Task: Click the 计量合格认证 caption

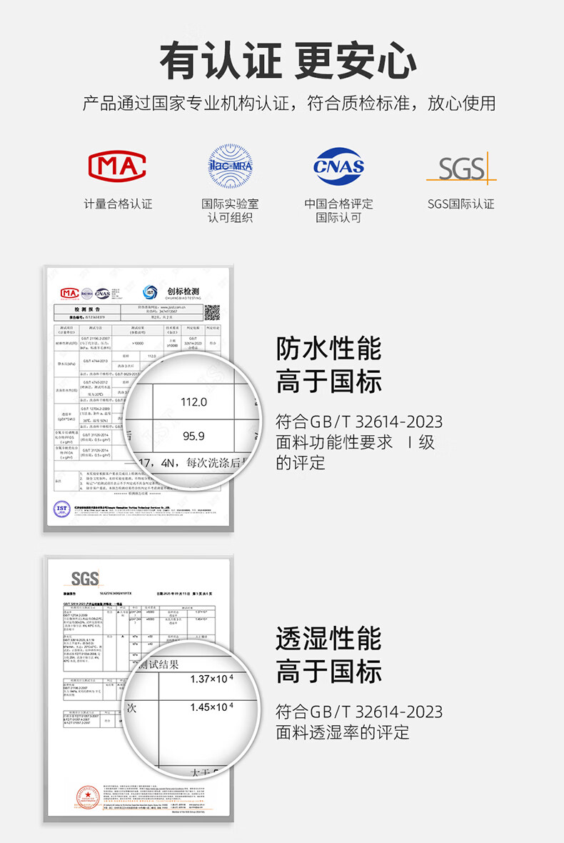Action: tap(118, 204)
